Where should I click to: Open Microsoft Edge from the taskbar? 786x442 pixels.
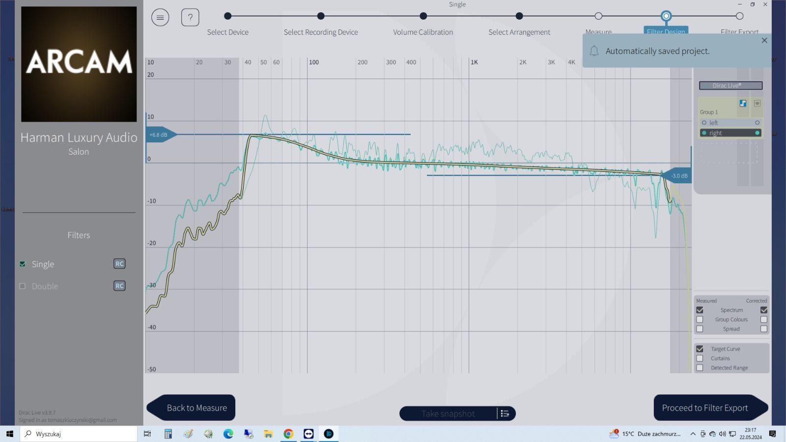point(228,434)
